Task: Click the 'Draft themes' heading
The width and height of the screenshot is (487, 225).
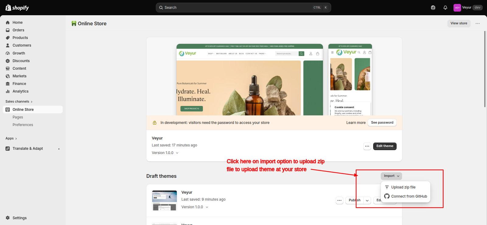Action: 161,176
